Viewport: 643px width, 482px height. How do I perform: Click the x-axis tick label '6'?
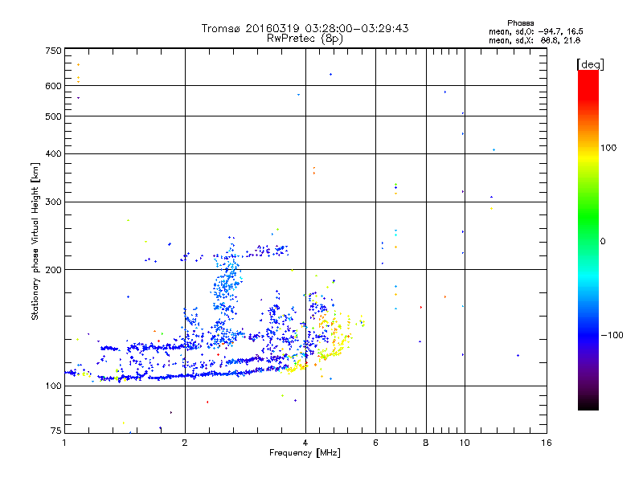click(x=375, y=443)
